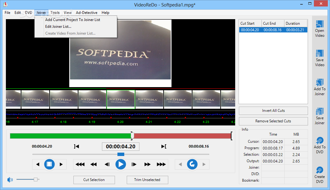Choose Edit Joiner List menu entry
The image size is (330, 190).
tap(58, 27)
